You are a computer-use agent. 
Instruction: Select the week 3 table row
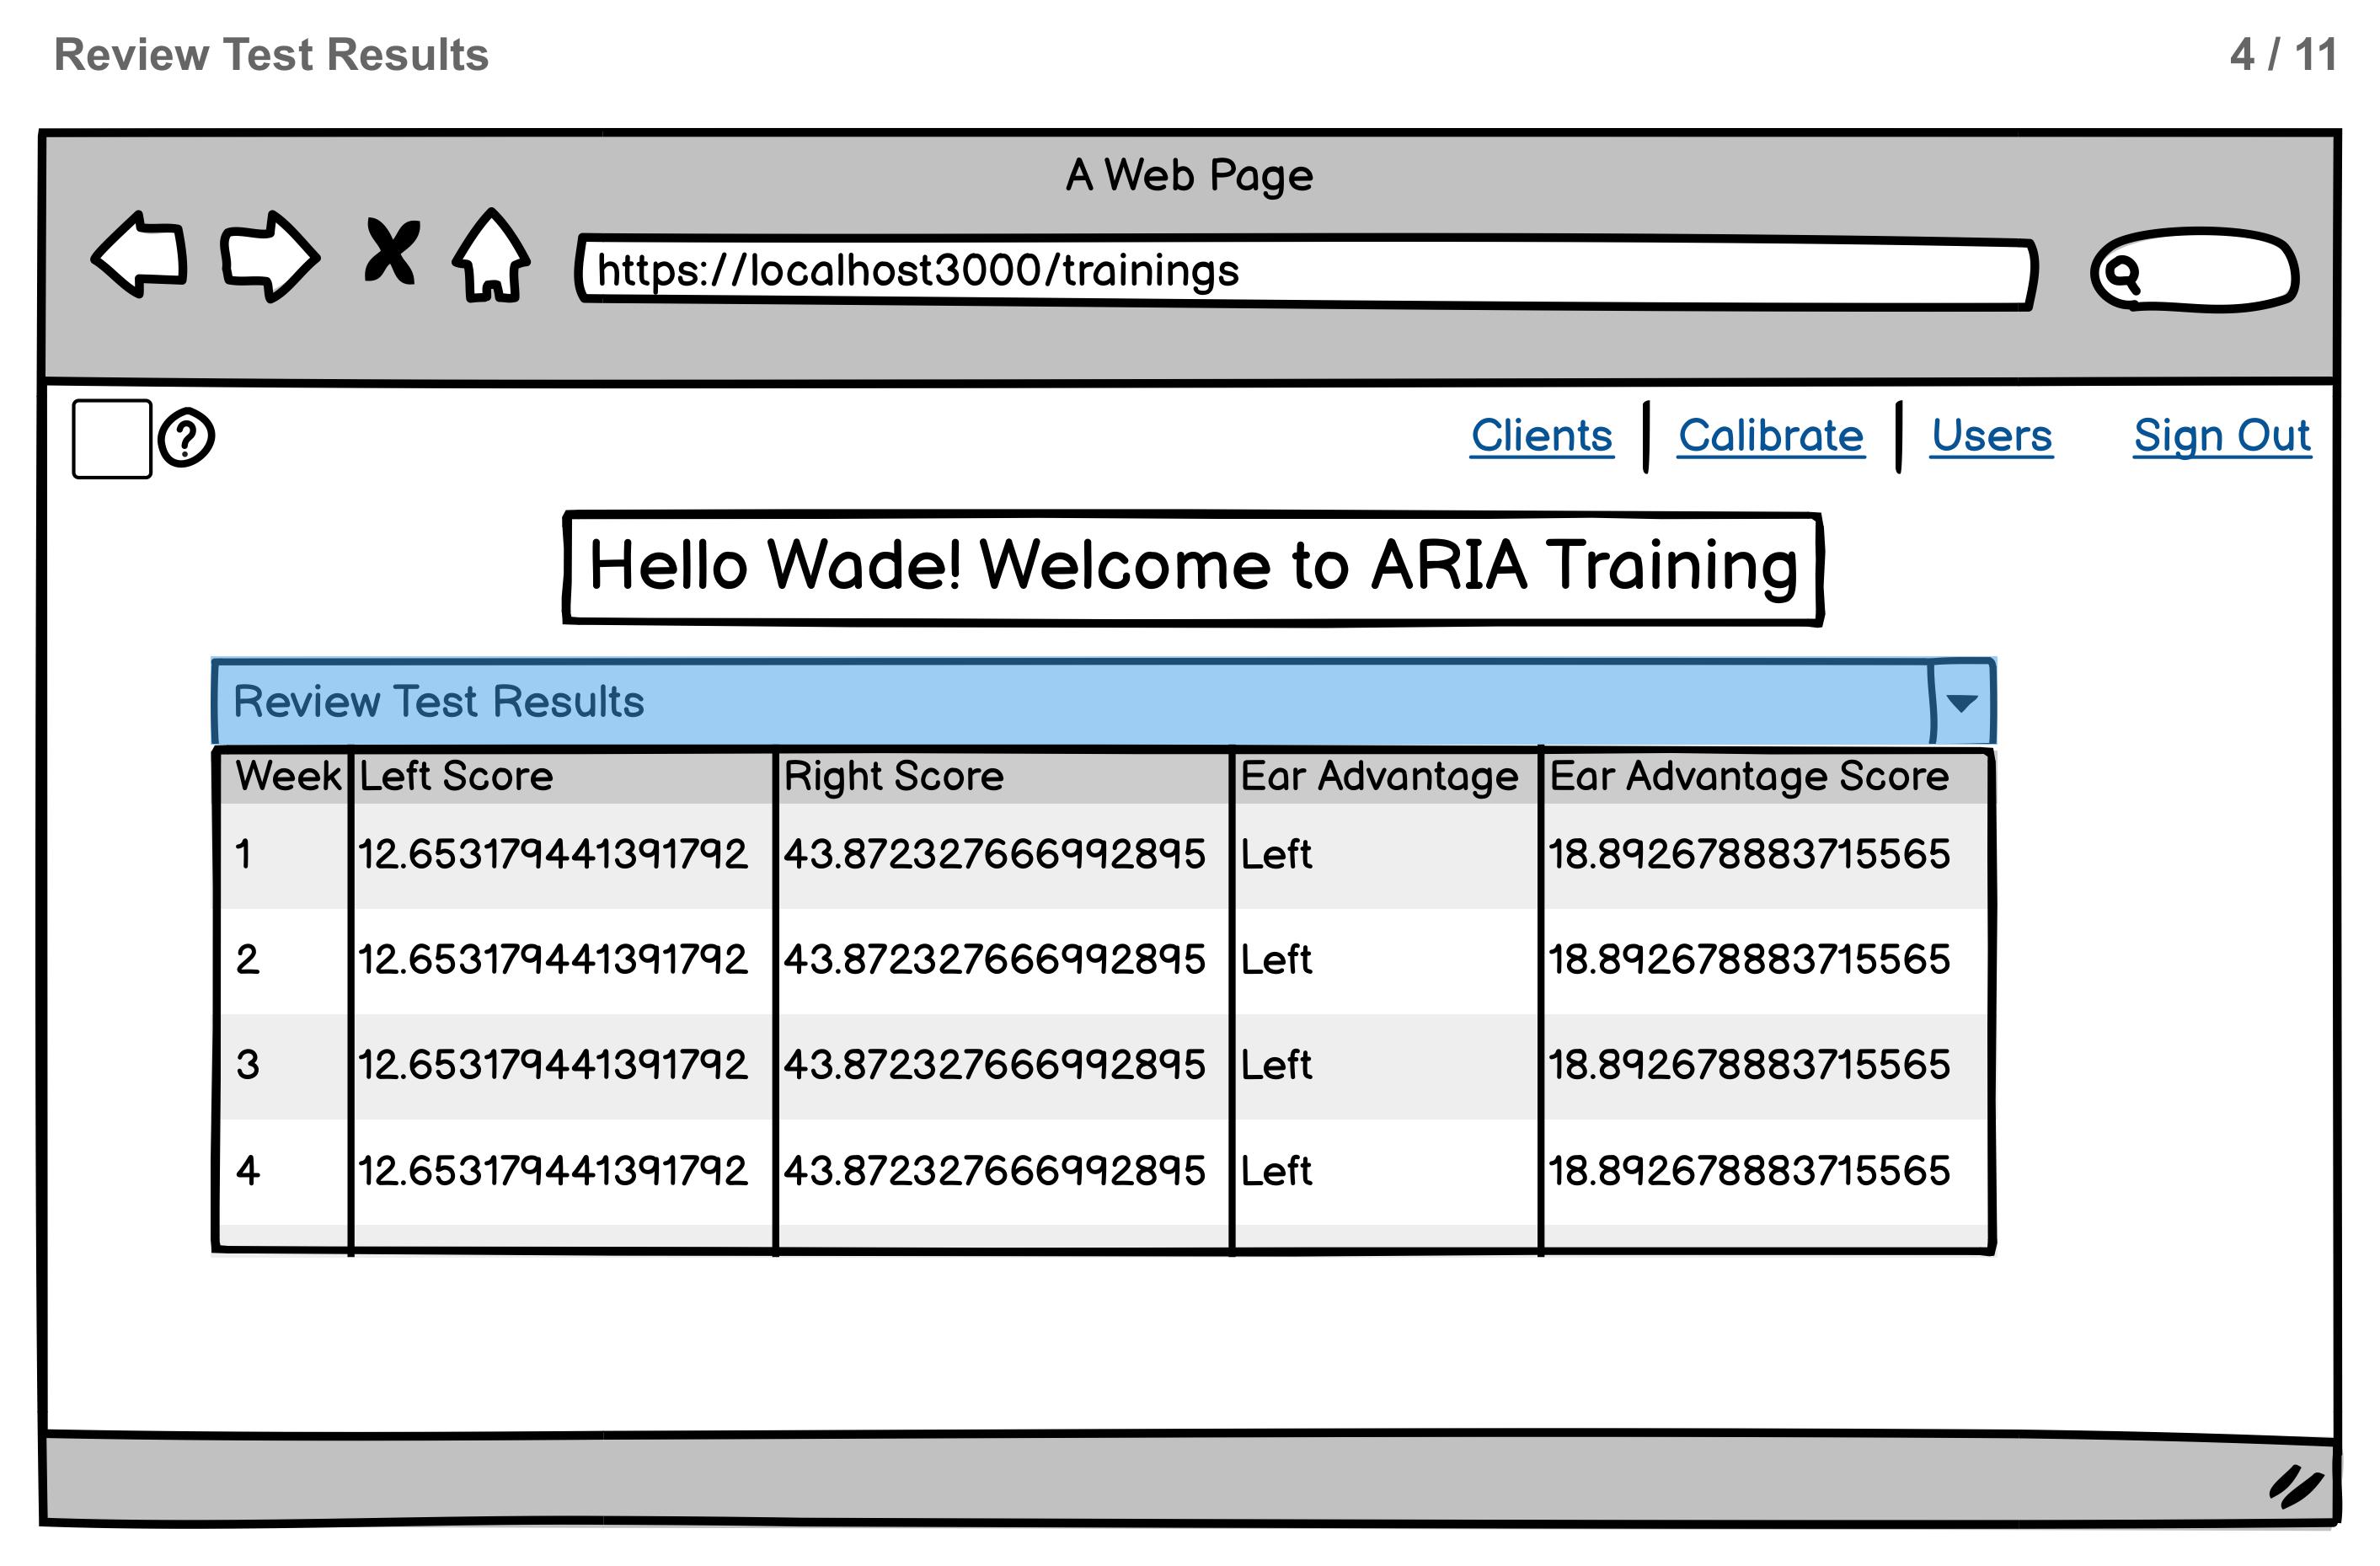tap(1100, 1065)
